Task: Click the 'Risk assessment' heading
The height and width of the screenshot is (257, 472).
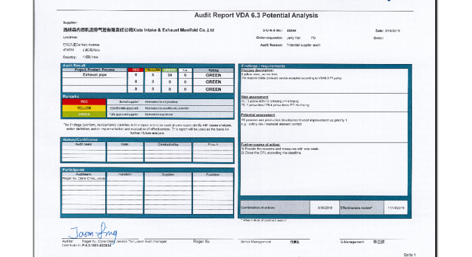Action: (254, 96)
